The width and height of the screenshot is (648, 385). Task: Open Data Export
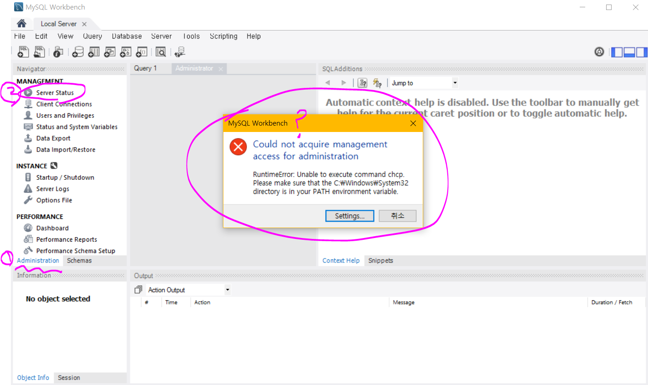[x=53, y=138]
